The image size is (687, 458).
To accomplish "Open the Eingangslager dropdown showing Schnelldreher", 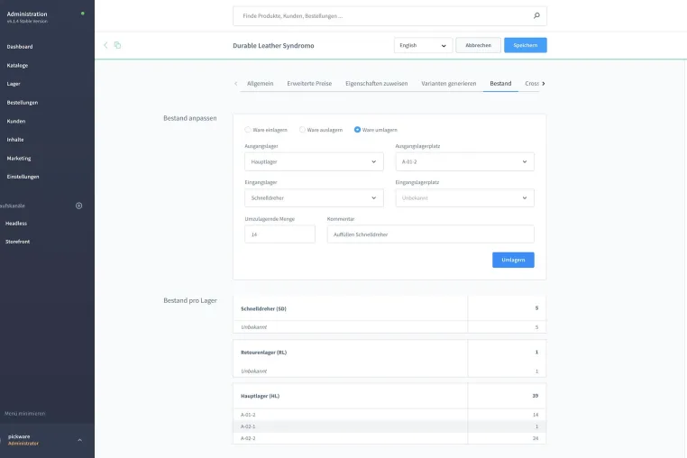I will tap(314, 198).
